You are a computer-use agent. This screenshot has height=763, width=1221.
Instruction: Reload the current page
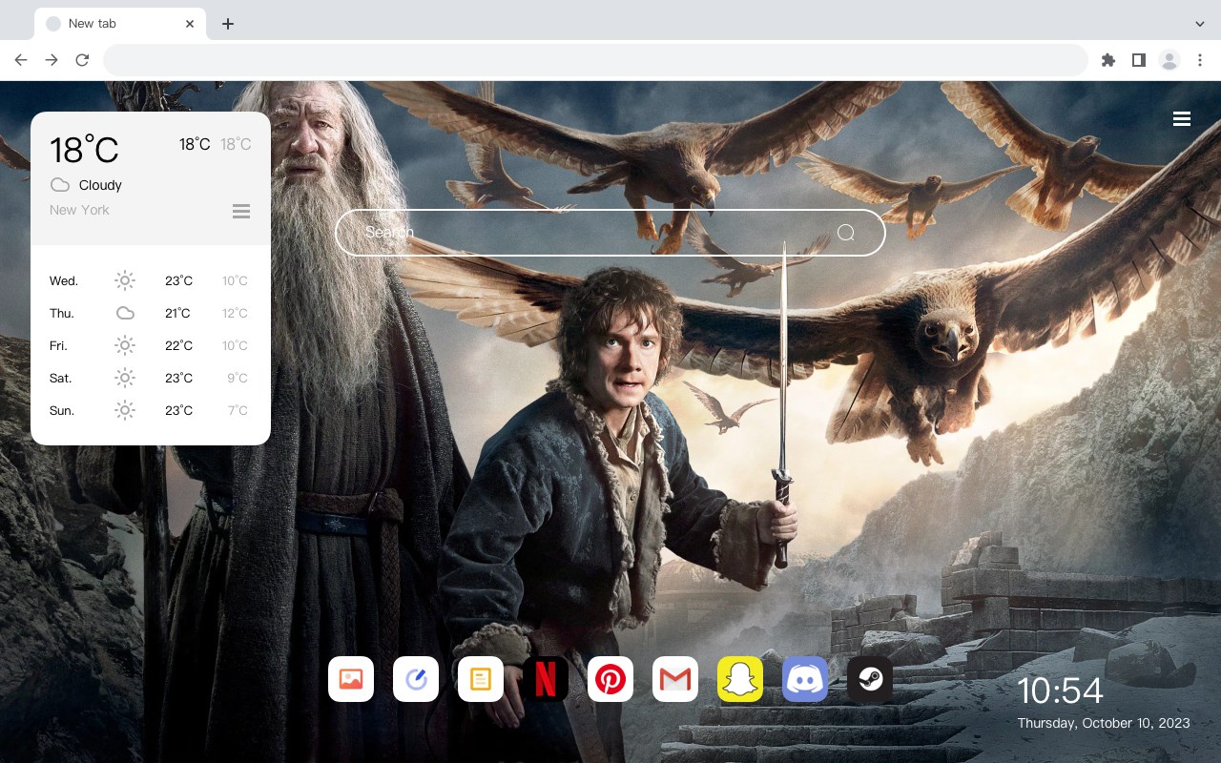click(82, 60)
